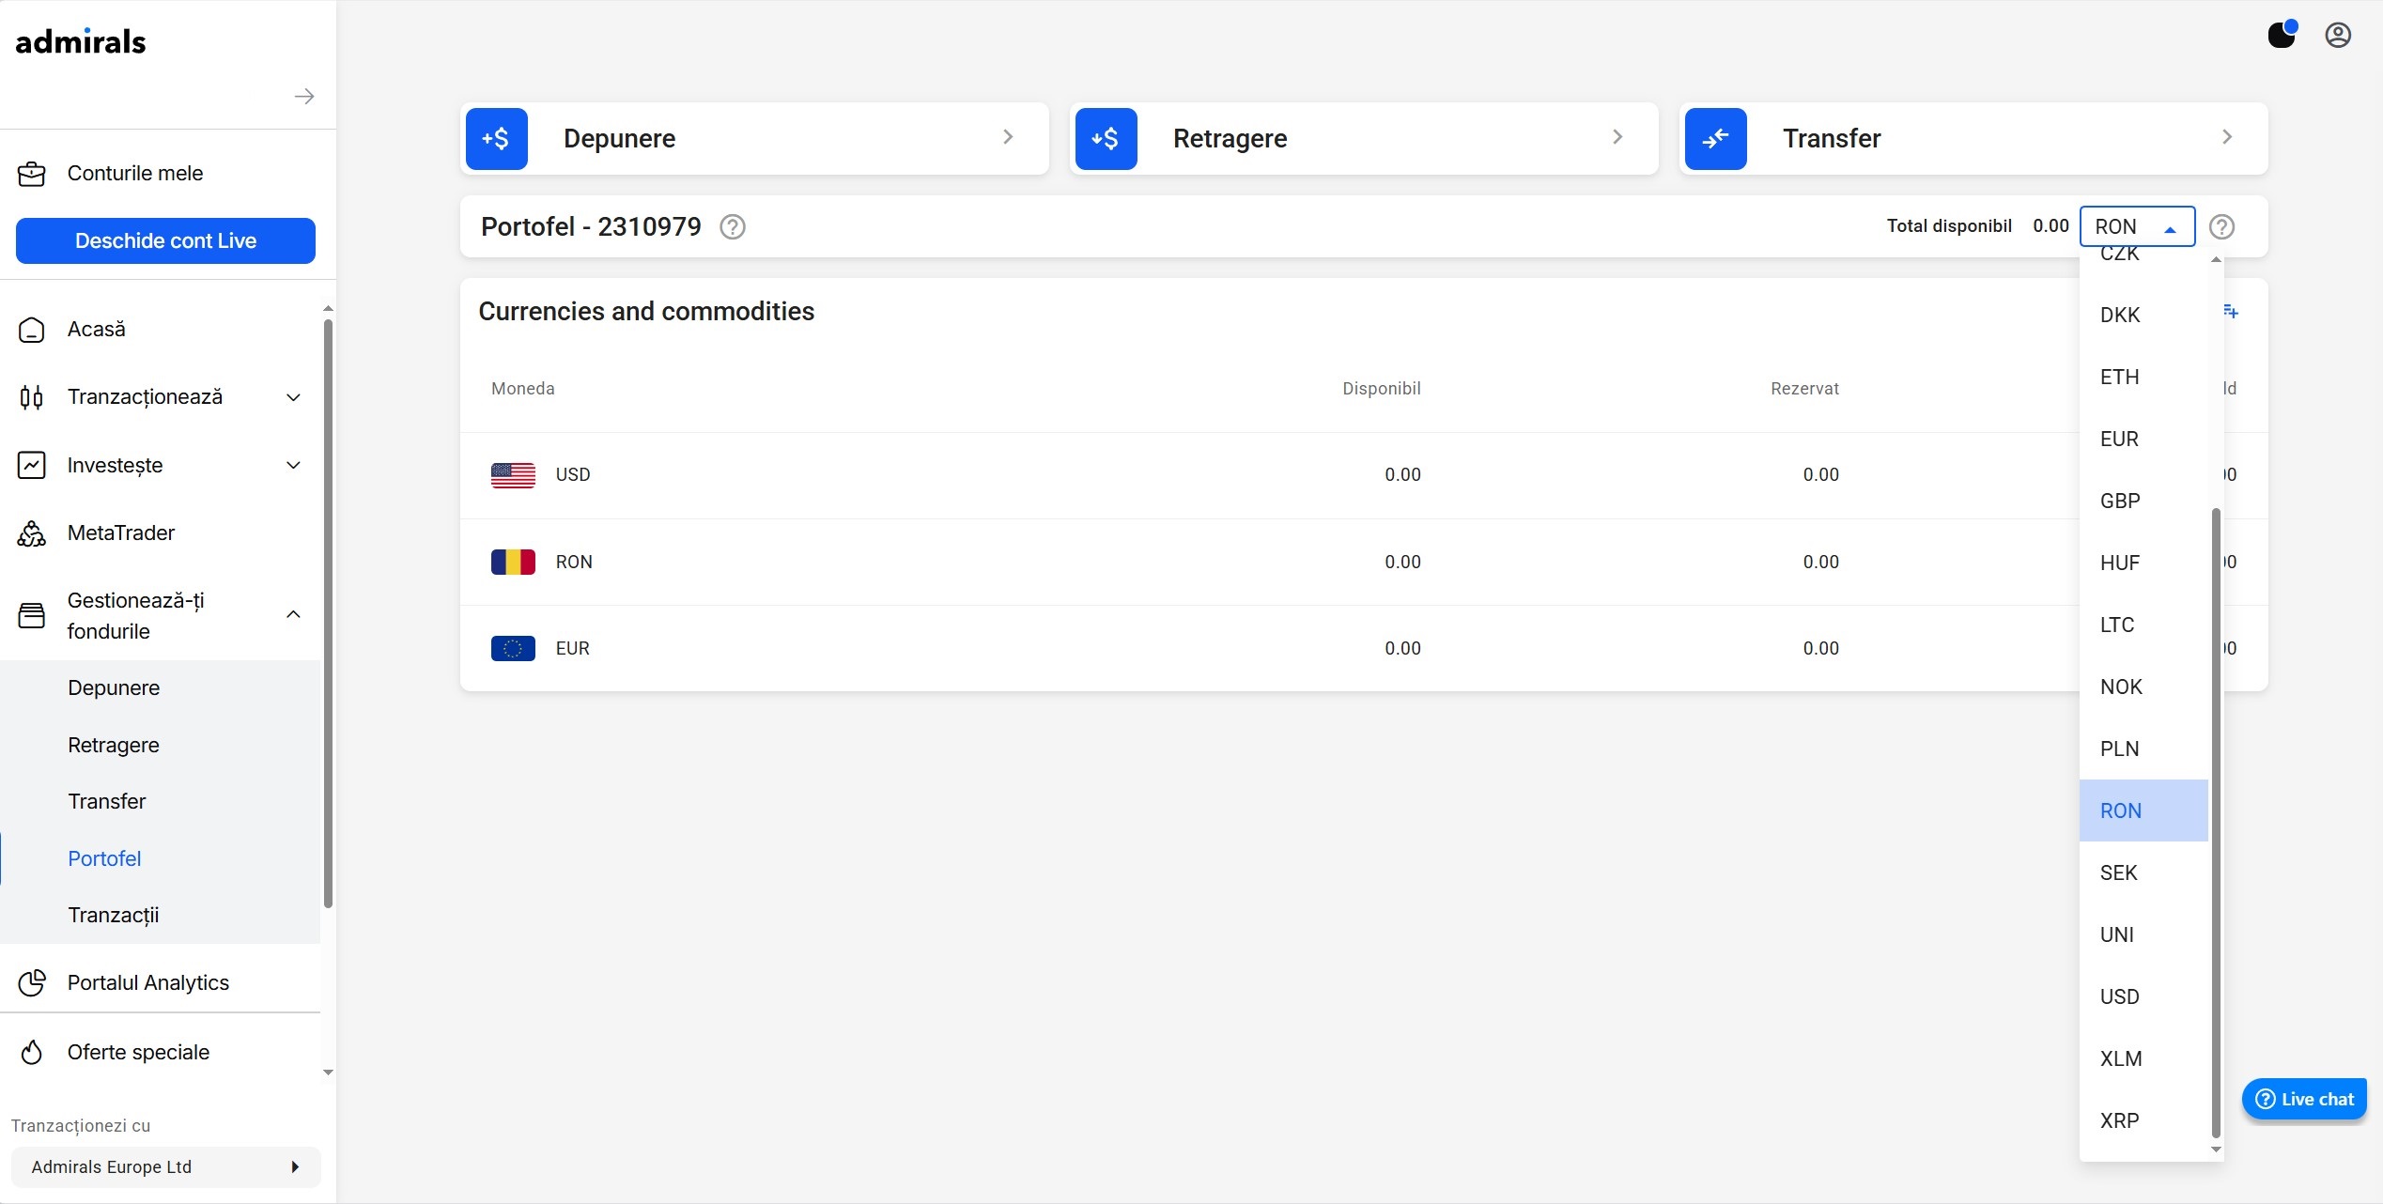Click the USA flag icon

point(513,475)
